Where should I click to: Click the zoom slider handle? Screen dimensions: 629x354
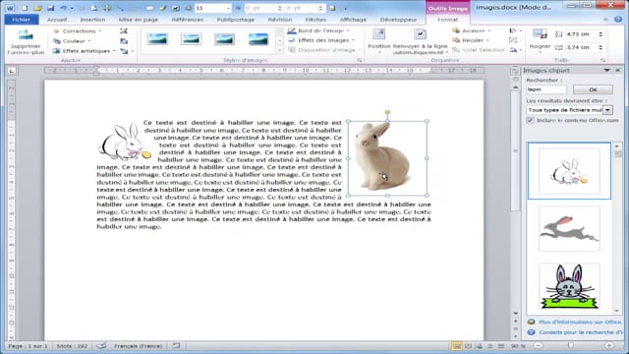coord(570,345)
